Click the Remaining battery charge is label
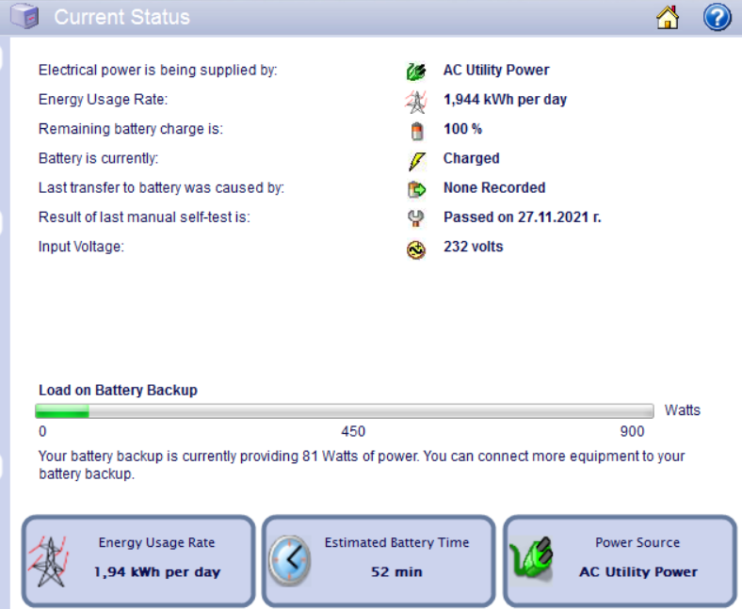This screenshot has height=609, width=742. (130, 129)
